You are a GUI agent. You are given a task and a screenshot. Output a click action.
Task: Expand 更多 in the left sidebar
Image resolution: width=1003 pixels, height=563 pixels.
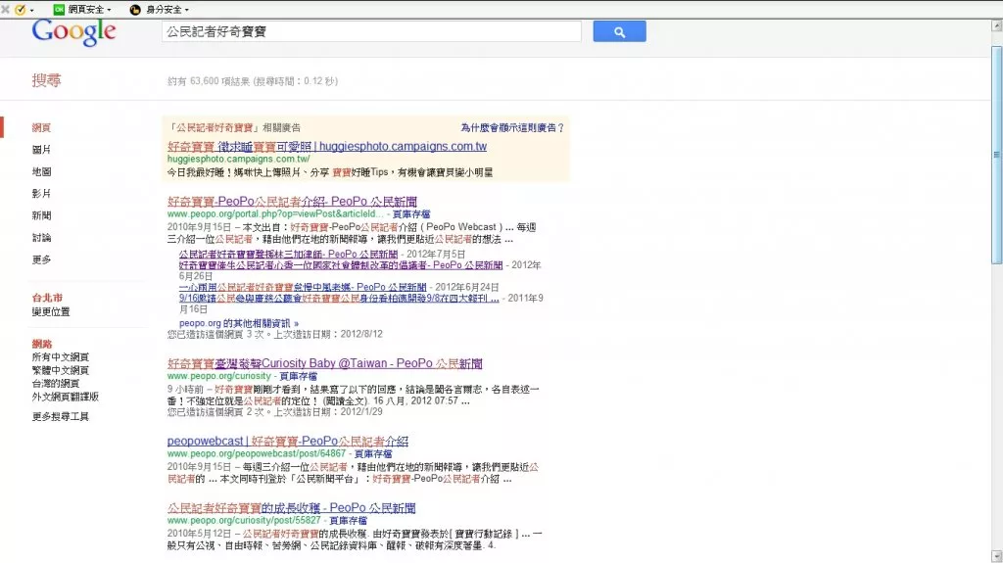pyautogui.click(x=41, y=259)
